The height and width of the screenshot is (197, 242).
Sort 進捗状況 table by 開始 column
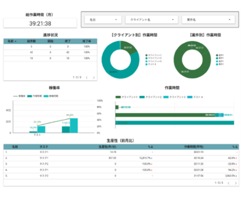click(50, 41)
